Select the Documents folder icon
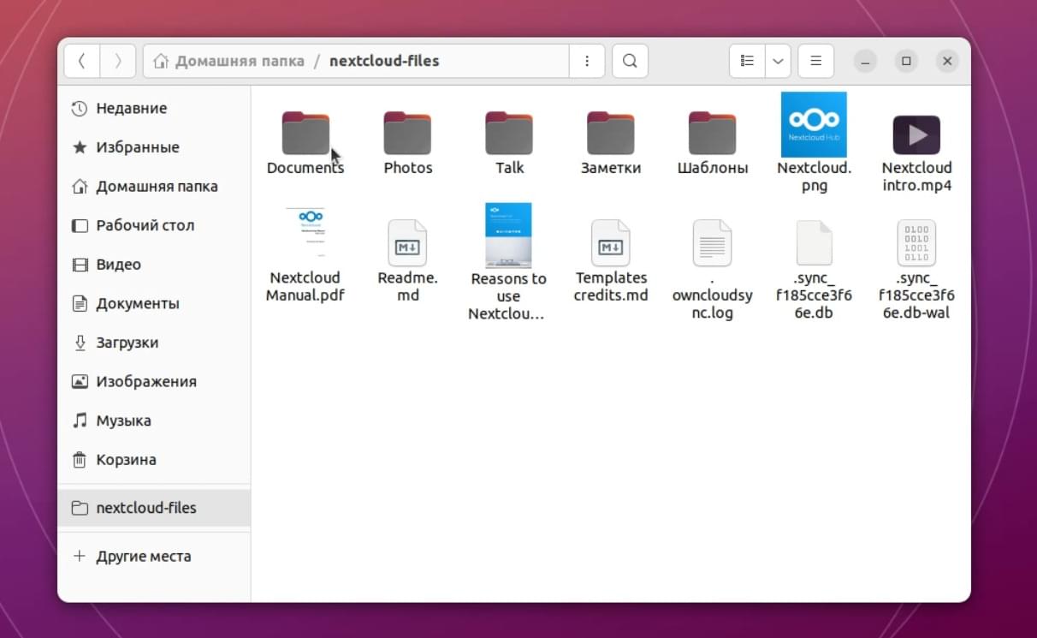The height and width of the screenshot is (638, 1037). point(305,134)
